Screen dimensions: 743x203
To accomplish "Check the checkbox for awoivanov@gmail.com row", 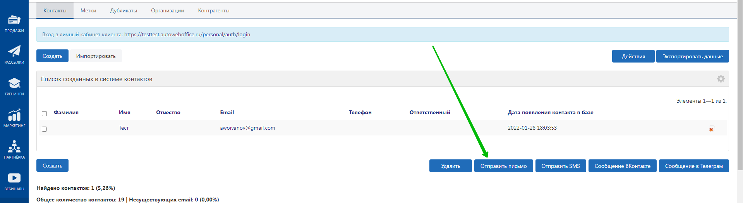I will click(x=44, y=129).
